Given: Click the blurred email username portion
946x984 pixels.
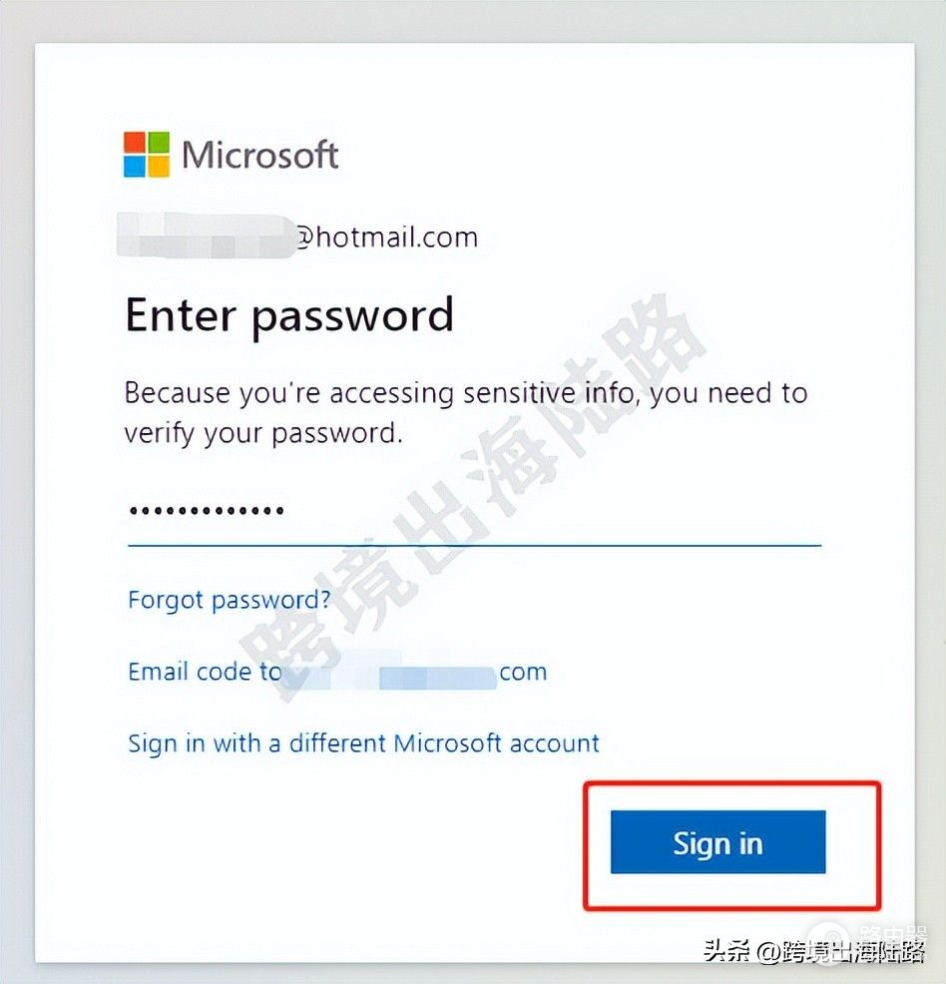Looking at the screenshot, I should 206,236.
